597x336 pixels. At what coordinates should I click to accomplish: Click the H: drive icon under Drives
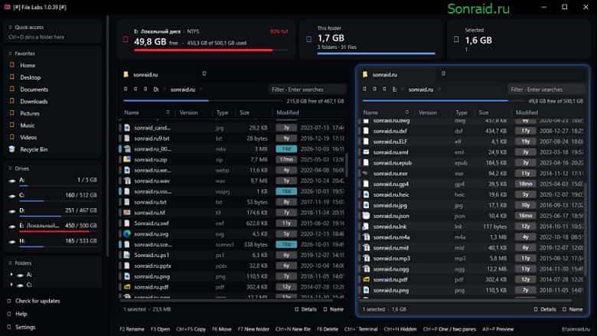pyautogui.click(x=11, y=241)
